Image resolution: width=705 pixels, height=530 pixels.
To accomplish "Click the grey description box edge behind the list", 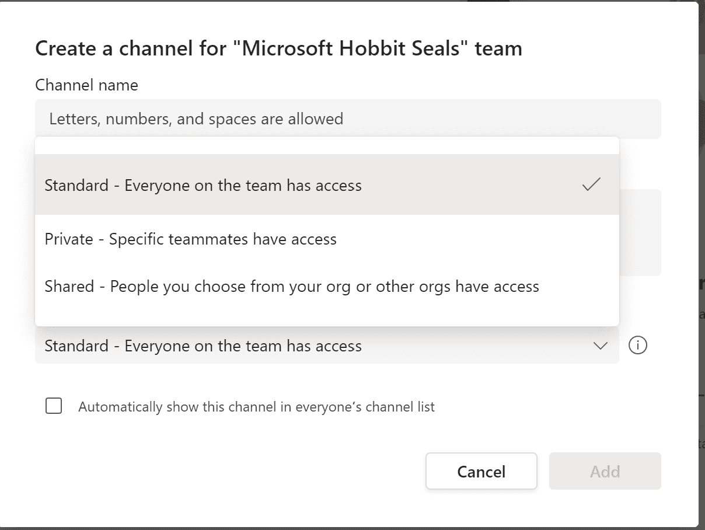I will click(x=640, y=232).
